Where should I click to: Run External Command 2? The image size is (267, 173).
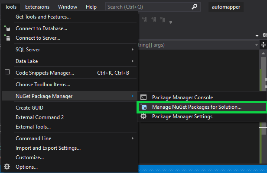tap(70, 117)
